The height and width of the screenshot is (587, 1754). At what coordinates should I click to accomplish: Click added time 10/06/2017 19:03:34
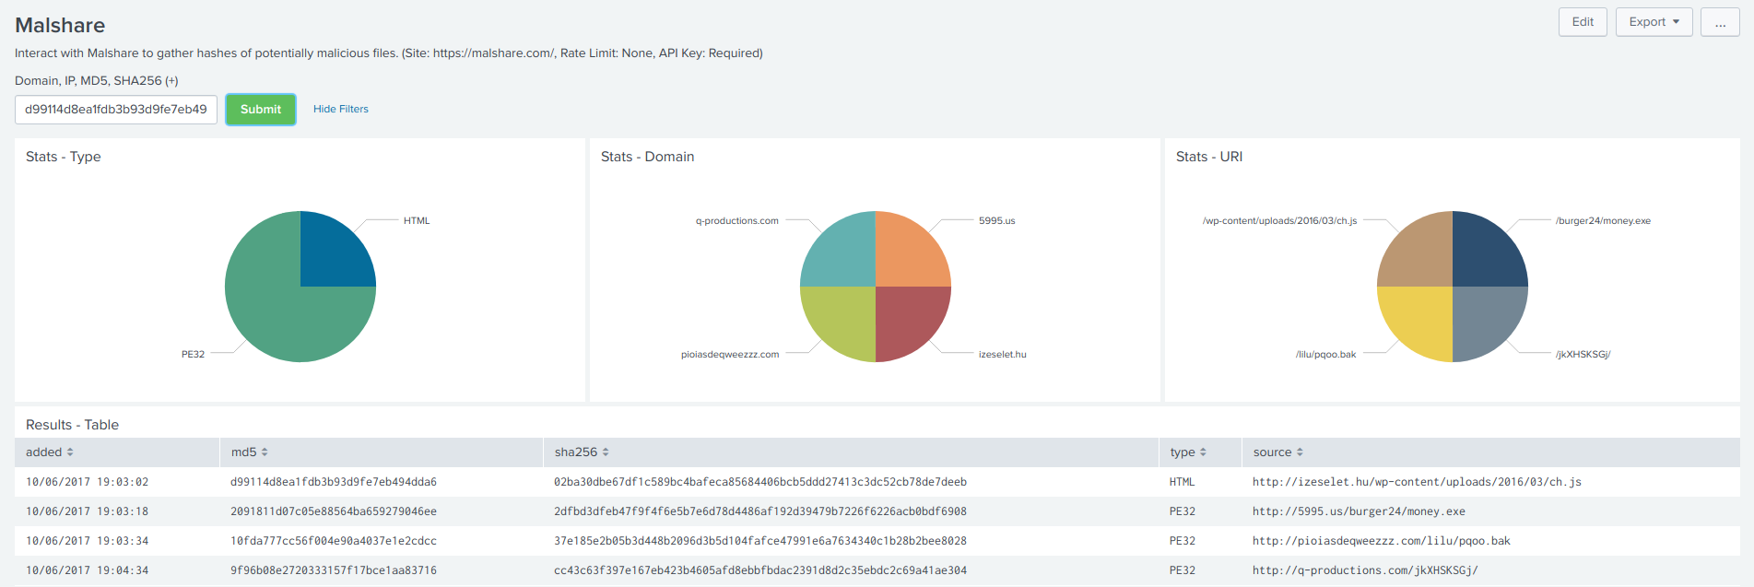pos(88,541)
